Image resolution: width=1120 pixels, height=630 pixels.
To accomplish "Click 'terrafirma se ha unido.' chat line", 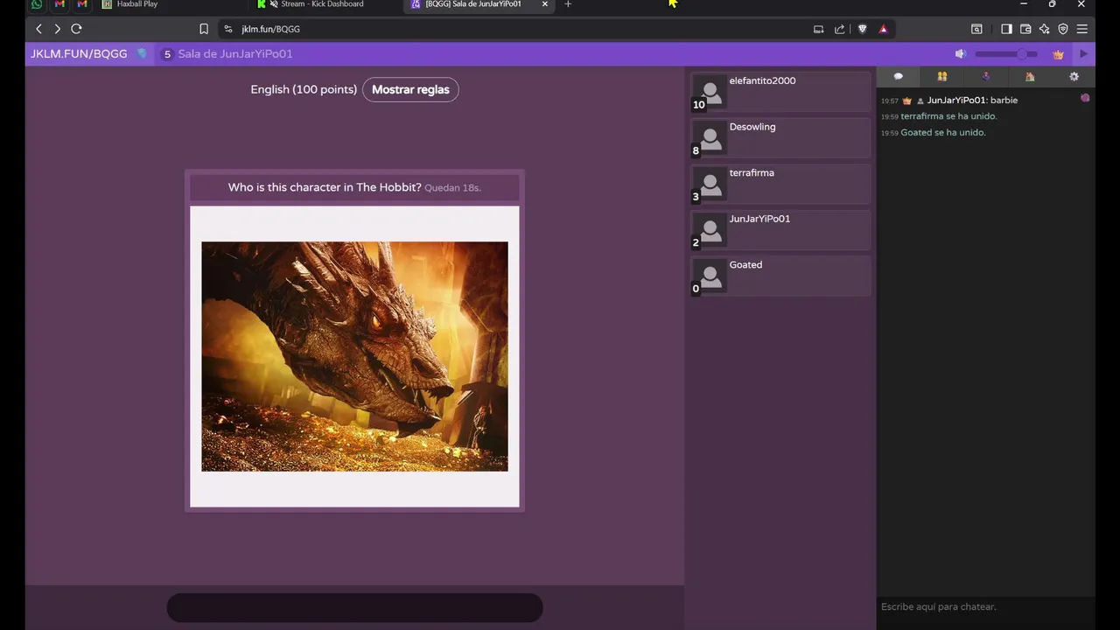I will [x=948, y=116].
